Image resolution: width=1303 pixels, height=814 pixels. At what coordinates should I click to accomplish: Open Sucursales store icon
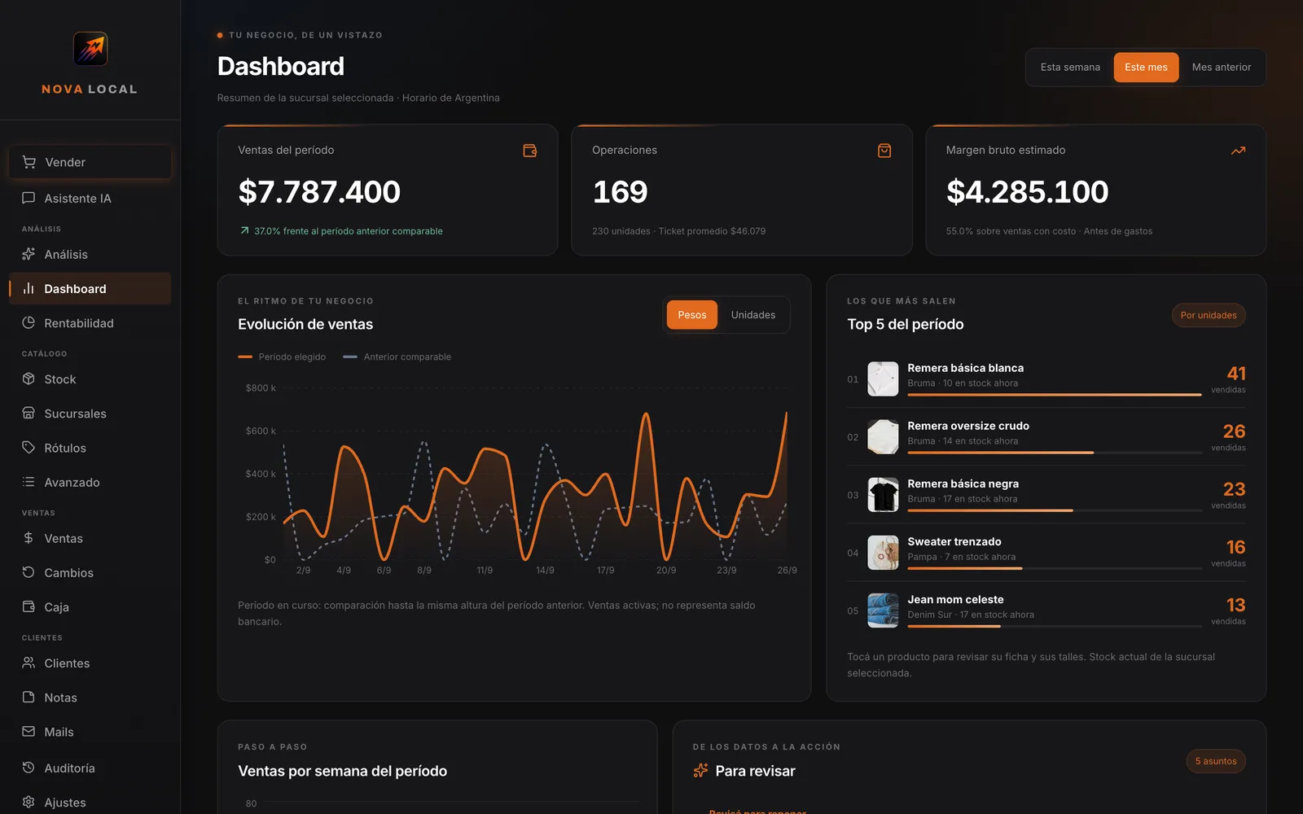29,413
